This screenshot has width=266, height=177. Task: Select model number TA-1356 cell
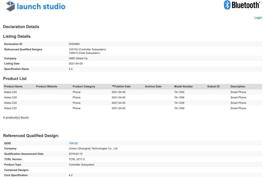[179, 98]
